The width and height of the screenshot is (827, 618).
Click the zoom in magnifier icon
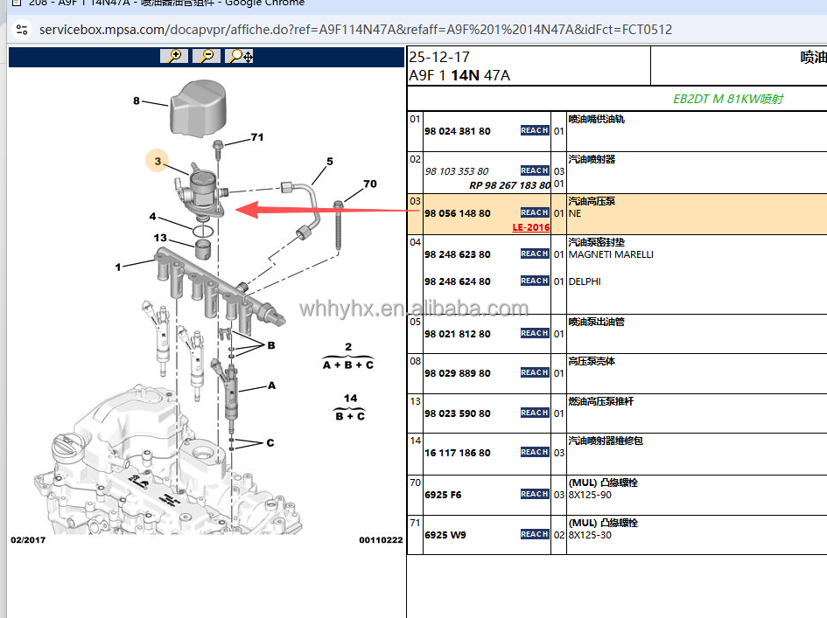click(x=174, y=56)
